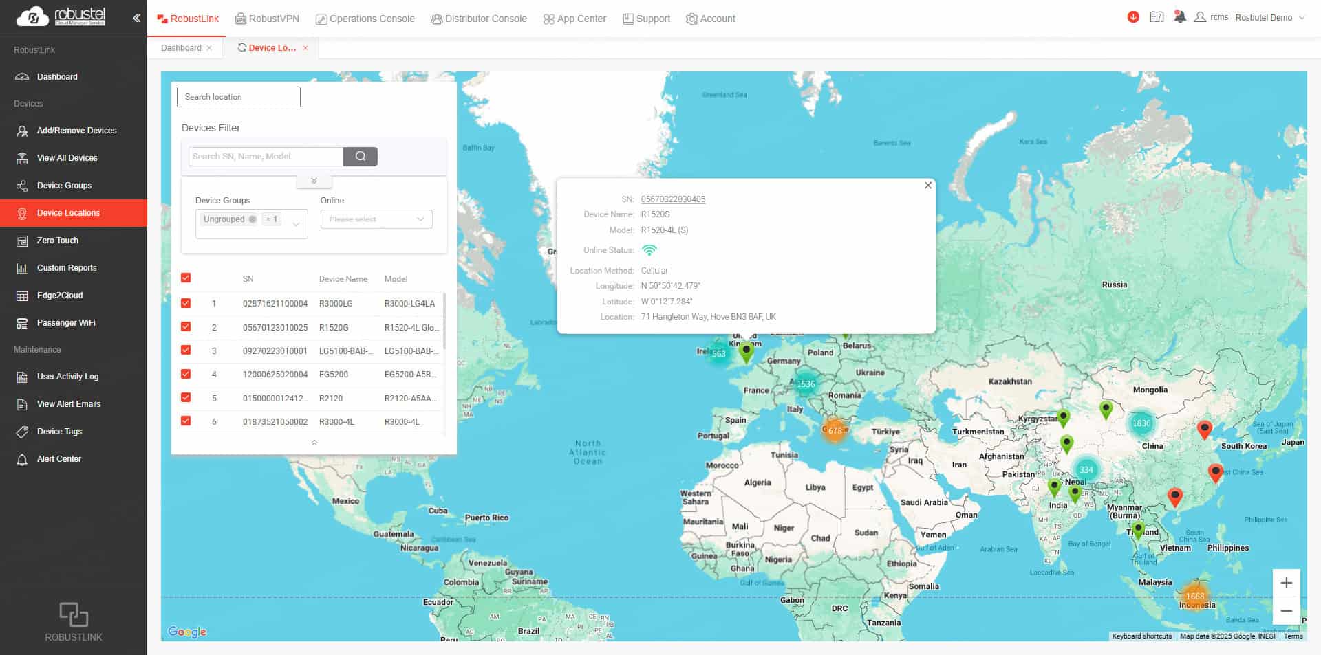This screenshot has width=1321, height=655.
Task: Expand the Device Groups dropdown
Action: 296,224
